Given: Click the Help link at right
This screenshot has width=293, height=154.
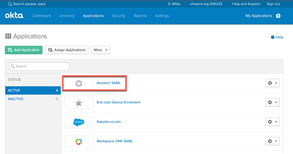Looking at the screenshot, I should tap(279, 37).
